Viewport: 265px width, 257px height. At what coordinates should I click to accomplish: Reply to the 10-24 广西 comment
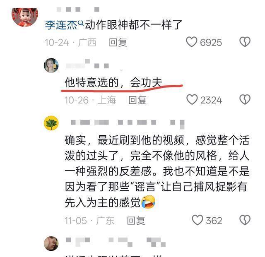[x=118, y=42]
